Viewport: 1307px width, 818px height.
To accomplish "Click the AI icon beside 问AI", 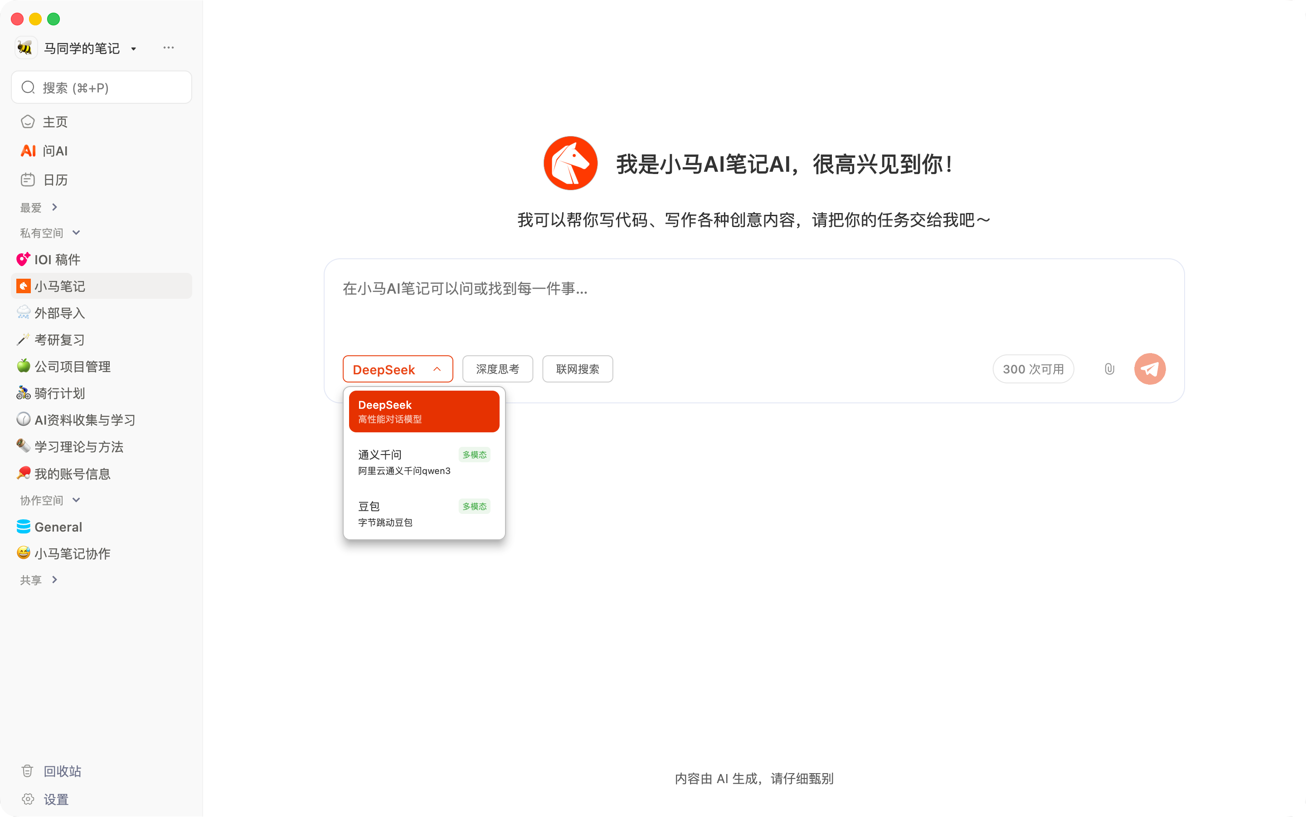I will pos(28,150).
